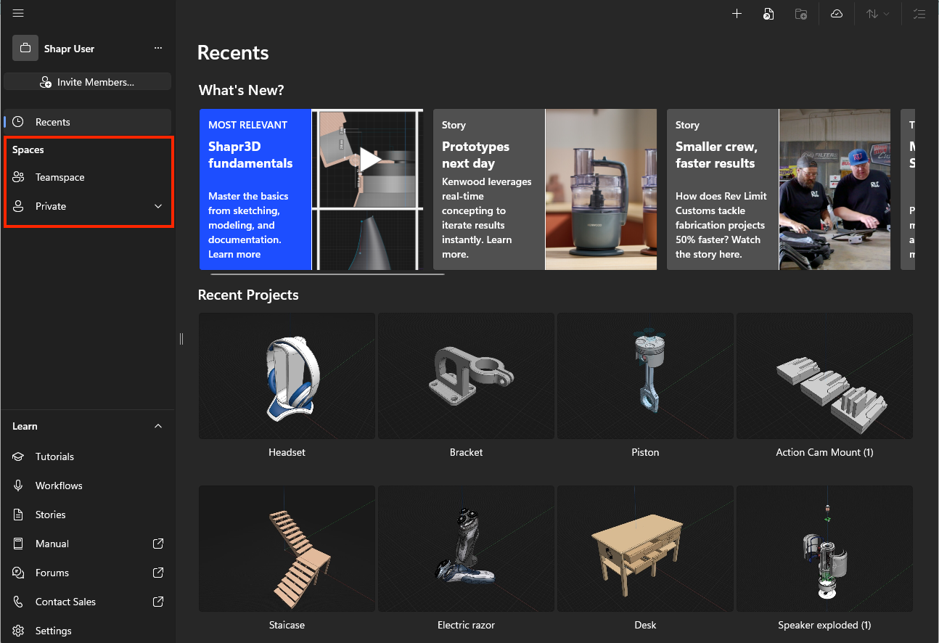Click the Shapr User briefcase avatar
Screen dimensions: 939x643
[x=25, y=49]
